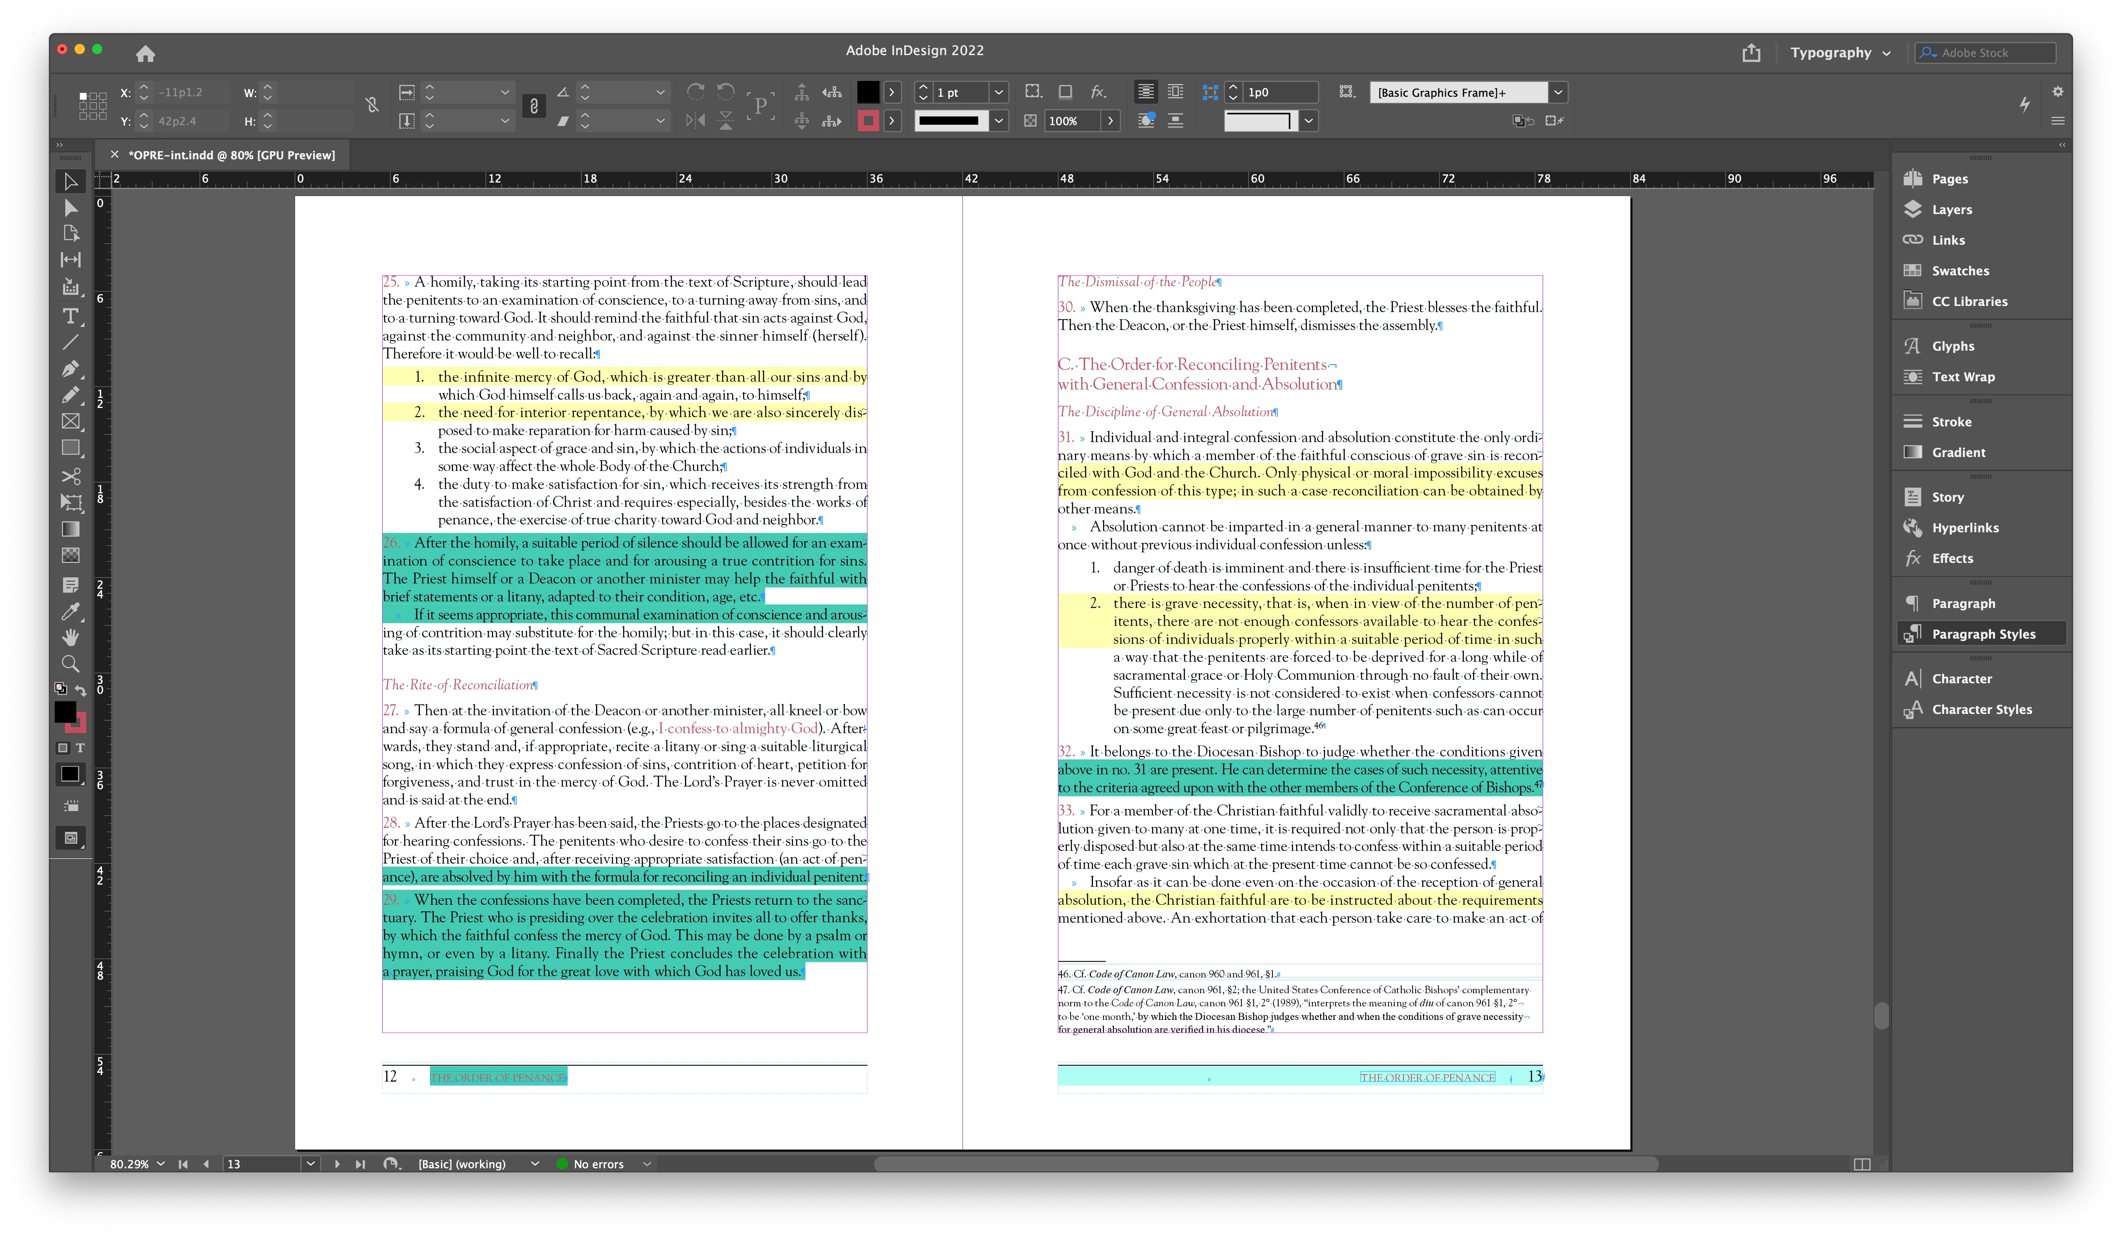Choose the Rectangle Frame tool
Image resolution: width=2122 pixels, height=1237 pixels.
coord(71,422)
